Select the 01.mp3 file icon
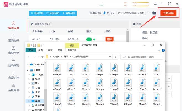 coord(57,67)
